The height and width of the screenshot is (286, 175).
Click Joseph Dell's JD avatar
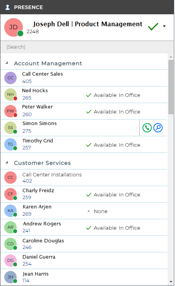(x=14, y=27)
